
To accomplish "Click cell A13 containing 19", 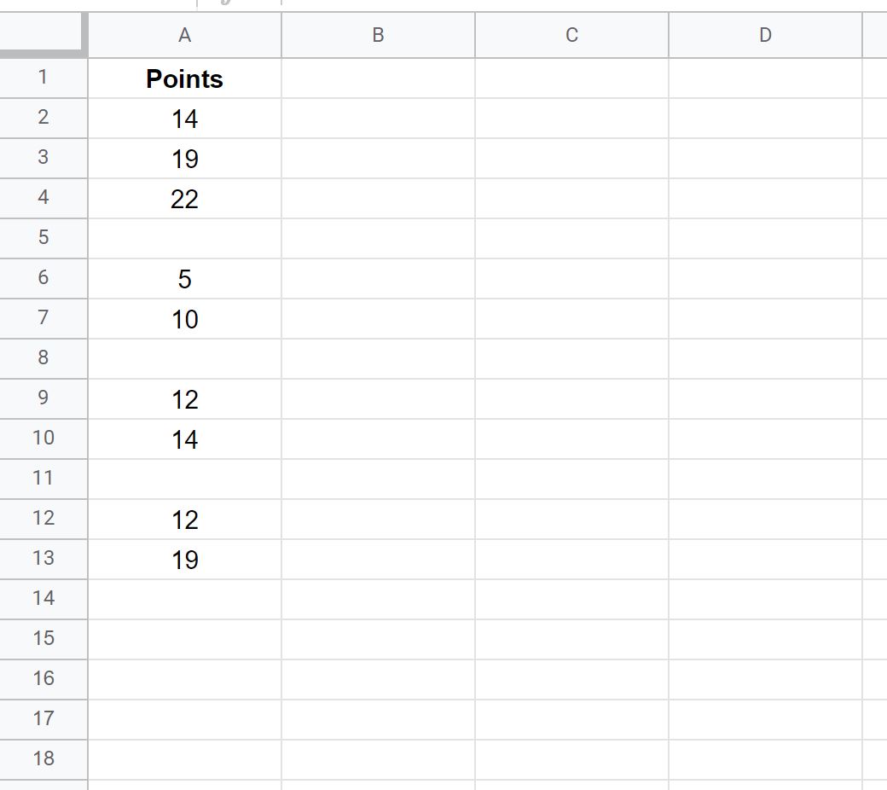I will [184, 559].
